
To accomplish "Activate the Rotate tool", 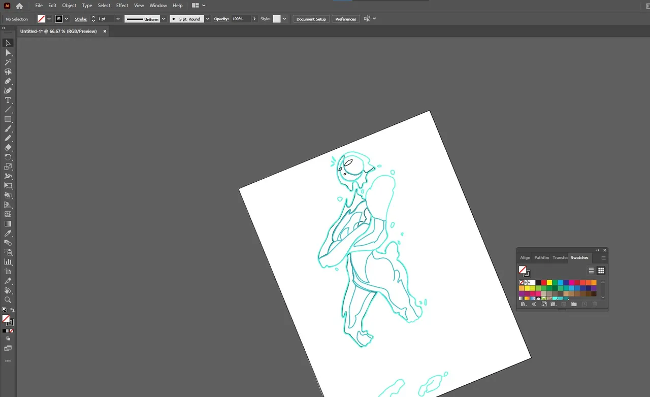I will point(8,157).
